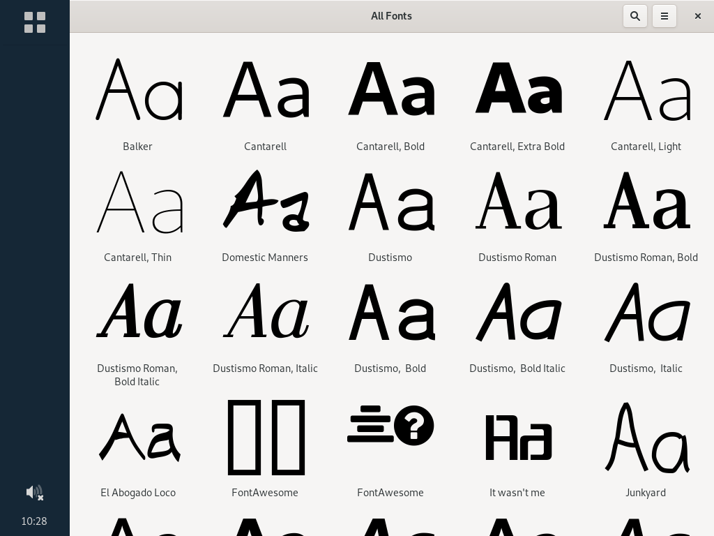Image resolution: width=714 pixels, height=536 pixels.
Task: Click the muted volume icon
Action: tap(34, 493)
